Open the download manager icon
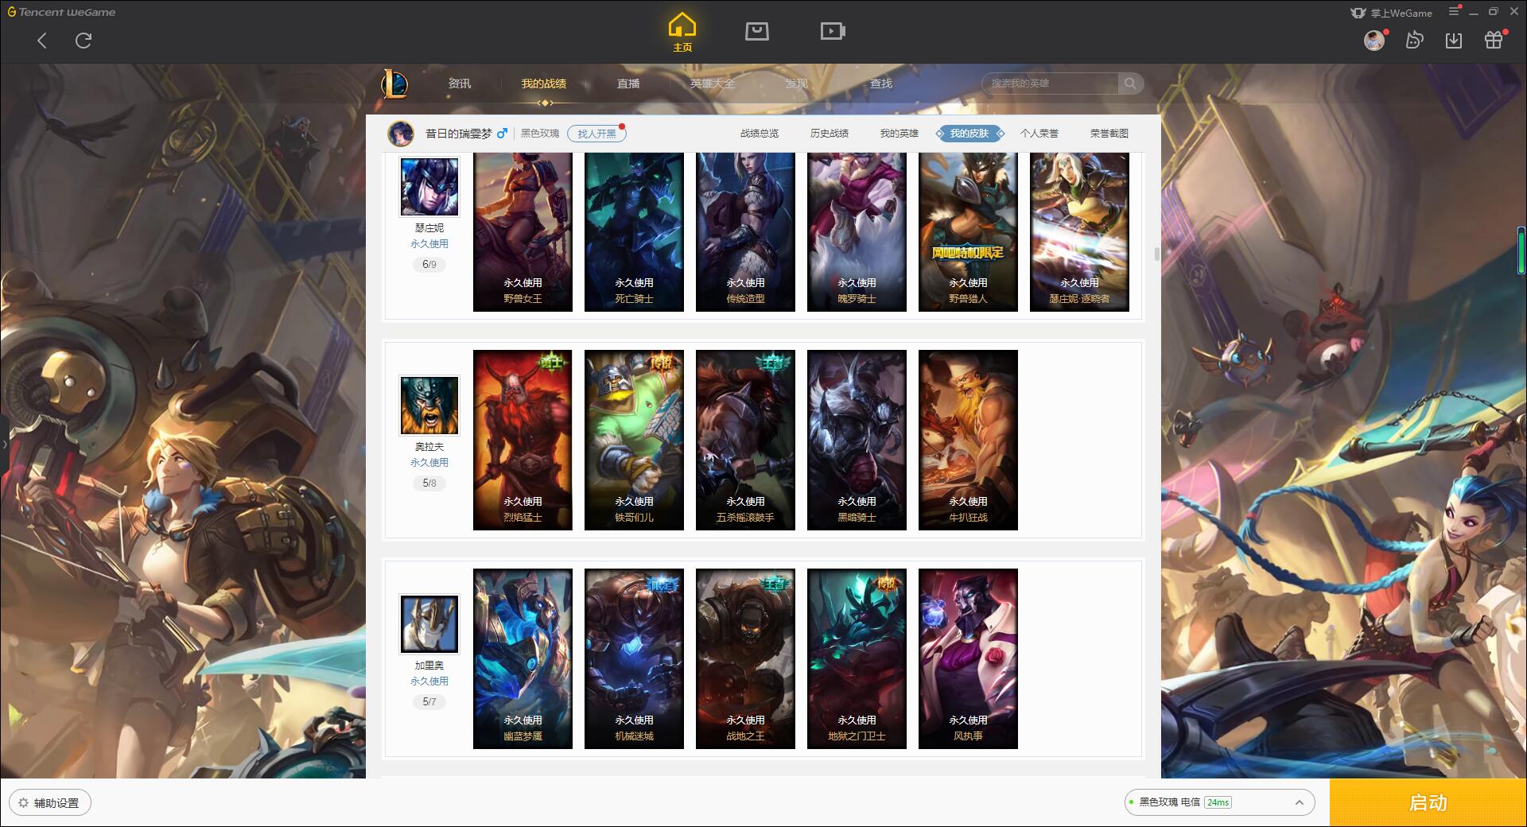 click(1454, 40)
